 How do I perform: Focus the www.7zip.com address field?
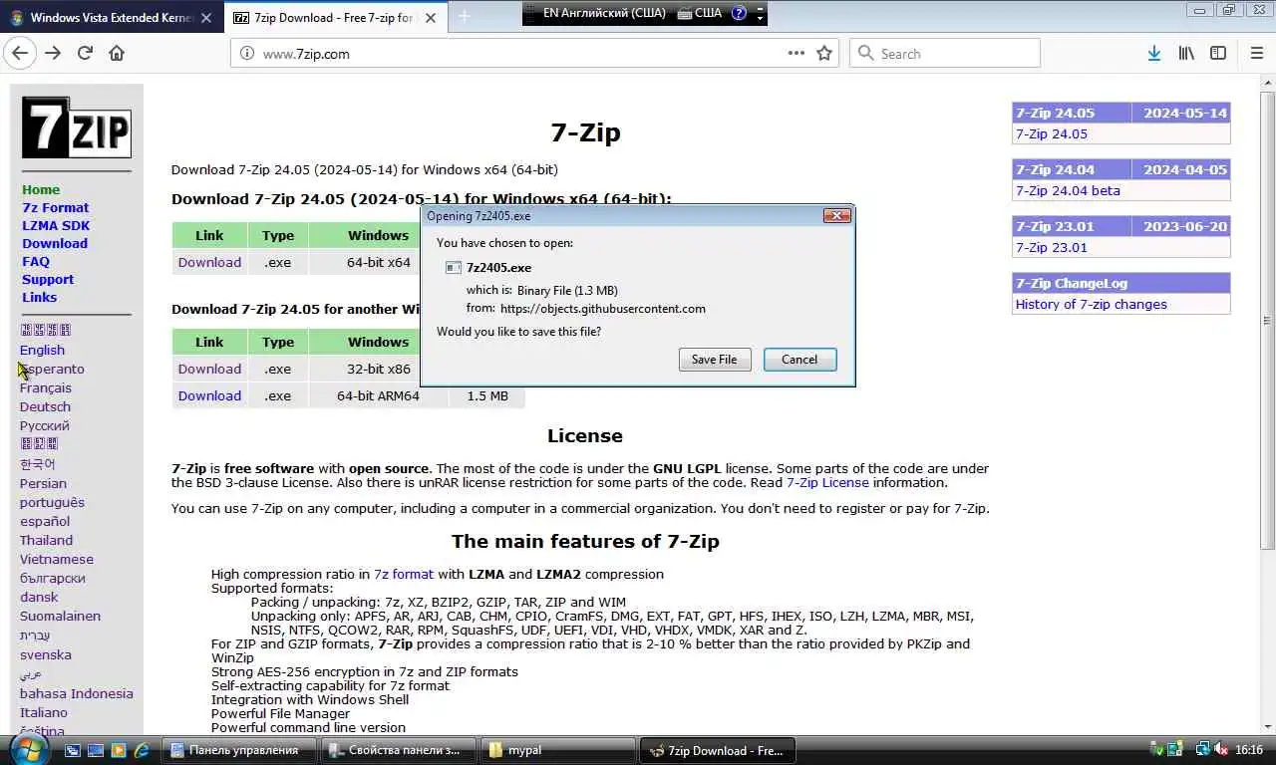pyautogui.click(x=518, y=54)
